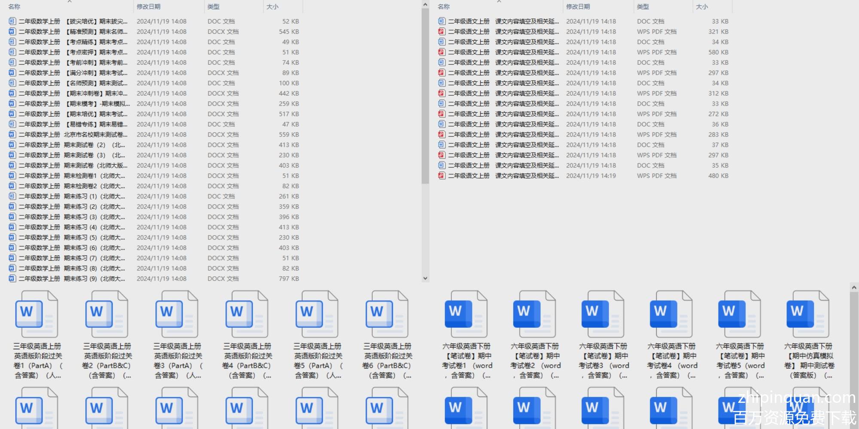Click the up arrow of the 二年级数学 list scrollbar
The width and height of the screenshot is (859, 429).
coord(425,5)
